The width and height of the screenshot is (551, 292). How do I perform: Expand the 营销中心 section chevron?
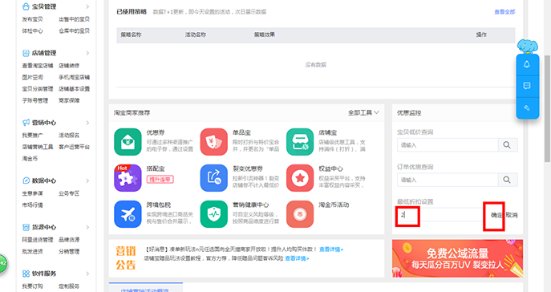[x=87, y=123]
